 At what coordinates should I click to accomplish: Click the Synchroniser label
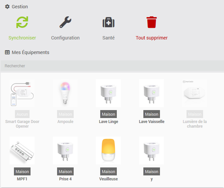(x=22, y=38)
